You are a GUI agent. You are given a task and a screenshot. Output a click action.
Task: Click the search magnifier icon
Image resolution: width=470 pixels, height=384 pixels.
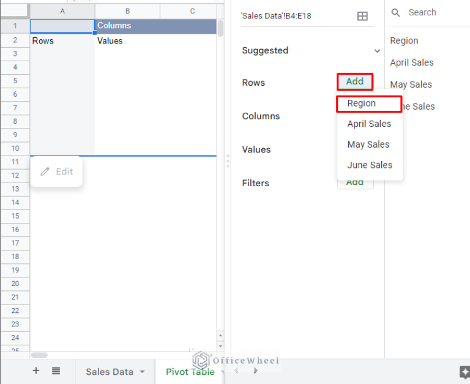point(396,13)
